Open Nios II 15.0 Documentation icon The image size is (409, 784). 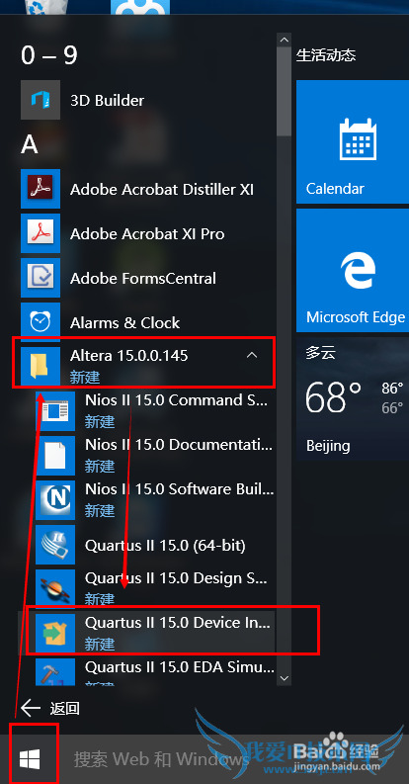[x=55, y=456]
